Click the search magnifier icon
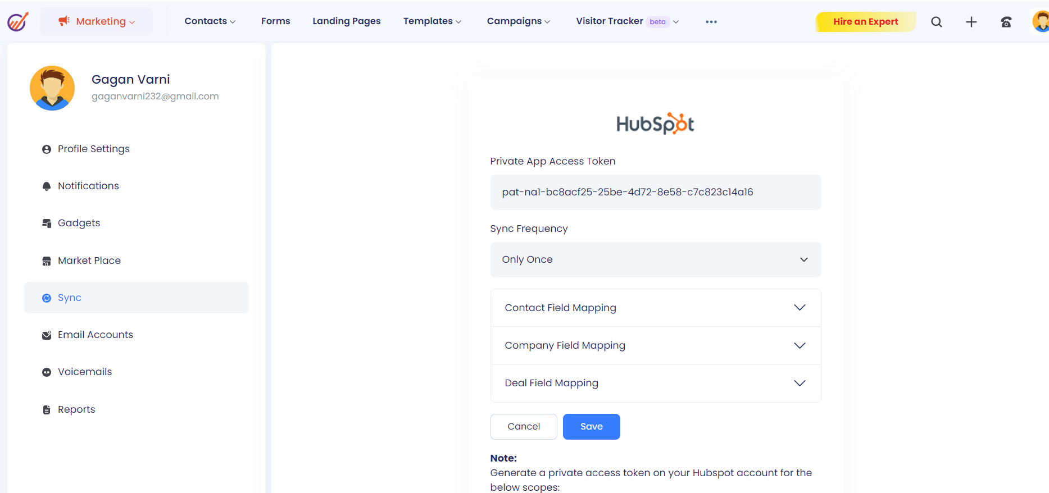 tap(936, 22)
